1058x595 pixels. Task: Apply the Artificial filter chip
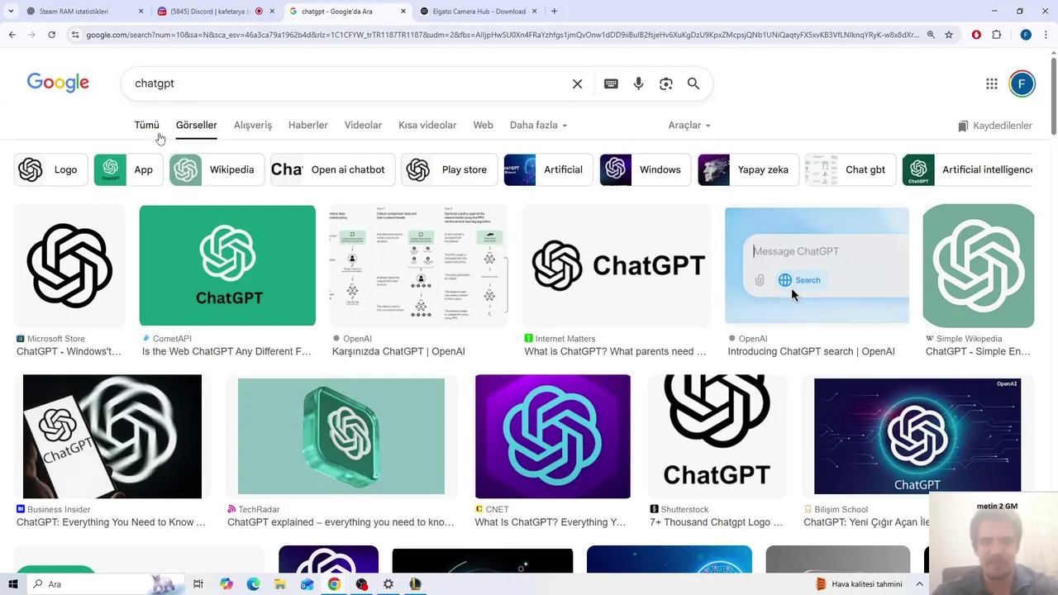click(548, 169)
